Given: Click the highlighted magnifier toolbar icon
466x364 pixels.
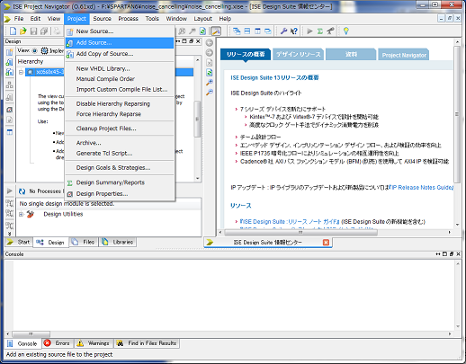Looking at the screenshot, I should pyautogui.click(x=216, y=31).
